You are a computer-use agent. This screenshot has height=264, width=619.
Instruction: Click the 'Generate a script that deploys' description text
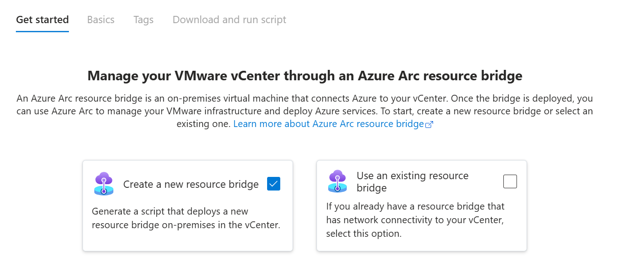point(170,211)
